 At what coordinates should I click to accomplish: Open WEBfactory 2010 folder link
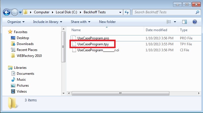29,56
